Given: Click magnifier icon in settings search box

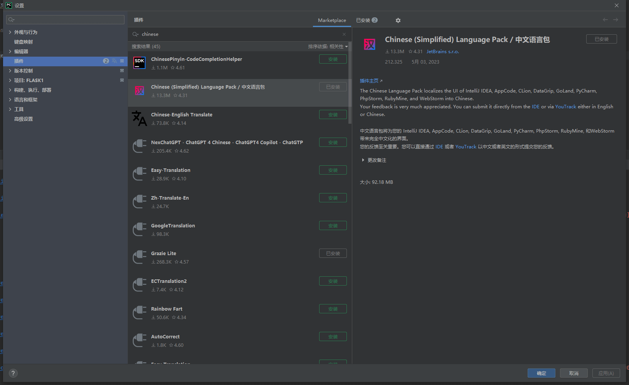Looking at the screenshot, I should click(x=11, y=20).
